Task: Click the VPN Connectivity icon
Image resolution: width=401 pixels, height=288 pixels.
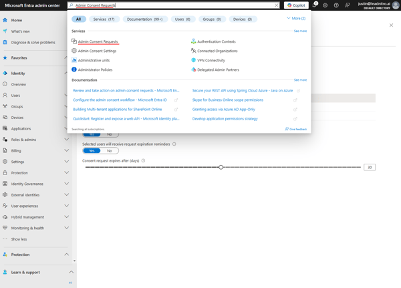Action: tap(194, 60)
